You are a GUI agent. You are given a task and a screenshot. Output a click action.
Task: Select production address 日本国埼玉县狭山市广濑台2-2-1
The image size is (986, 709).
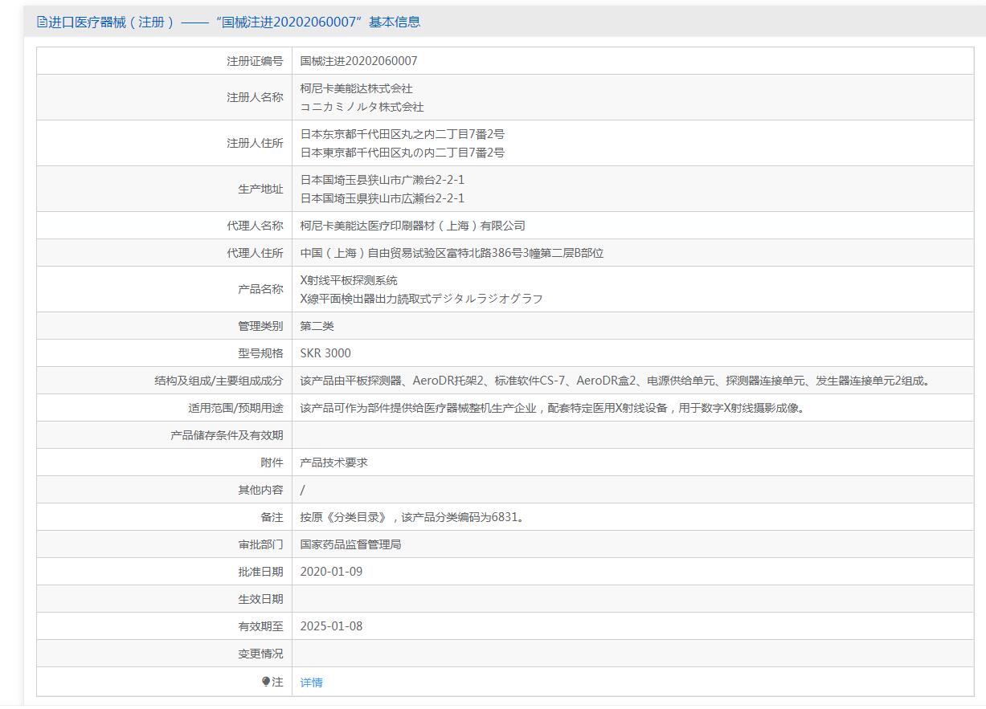[x=383, y=180]
